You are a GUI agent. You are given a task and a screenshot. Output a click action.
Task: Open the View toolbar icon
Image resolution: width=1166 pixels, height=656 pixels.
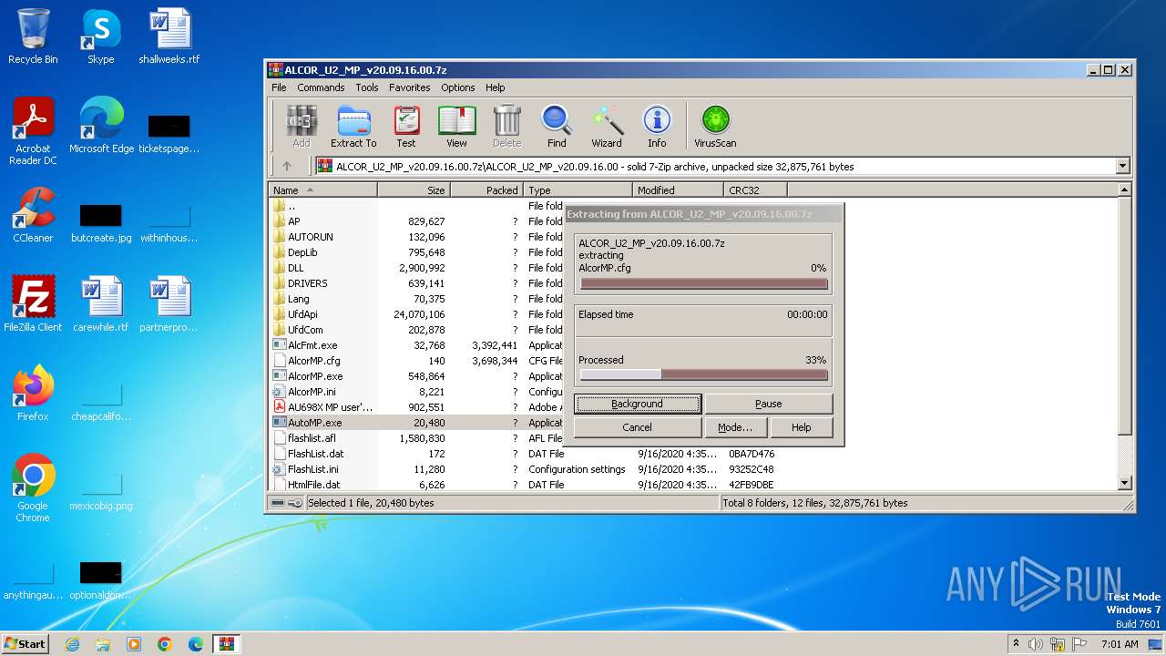click(x=456, y=127)
